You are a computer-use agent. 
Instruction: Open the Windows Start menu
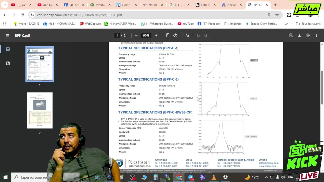tap(6, 177)
